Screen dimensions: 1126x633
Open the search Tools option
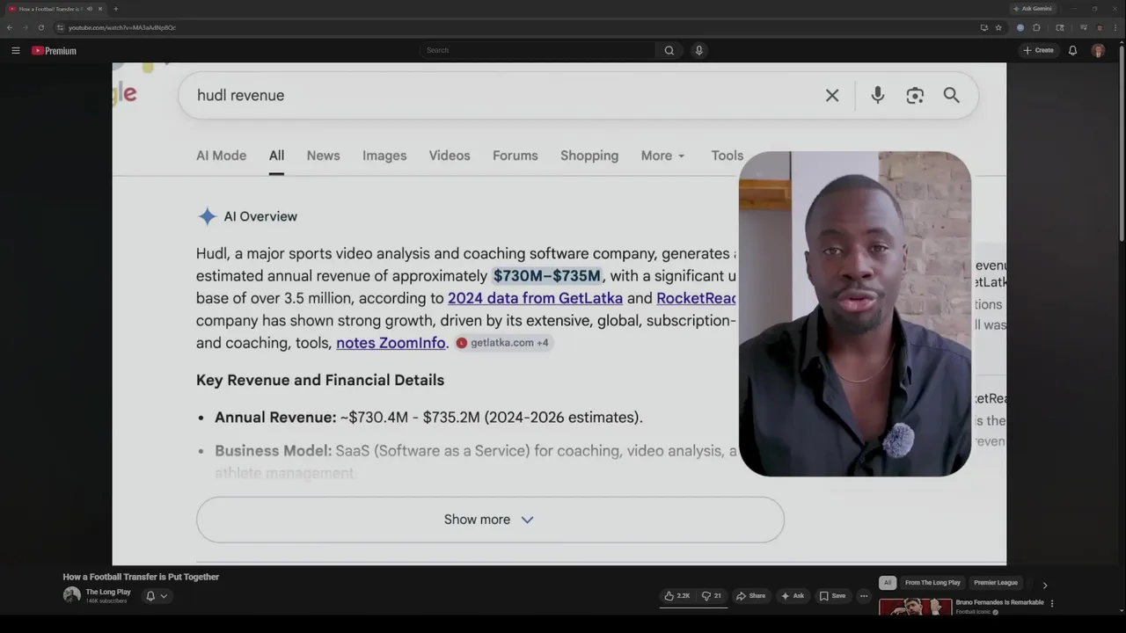pos(727,156)
